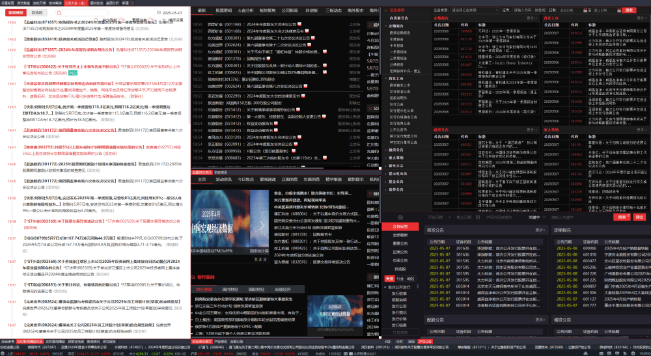651x356 pixels.
Task: Click the 证券 code input field
Action: (530, 10)
